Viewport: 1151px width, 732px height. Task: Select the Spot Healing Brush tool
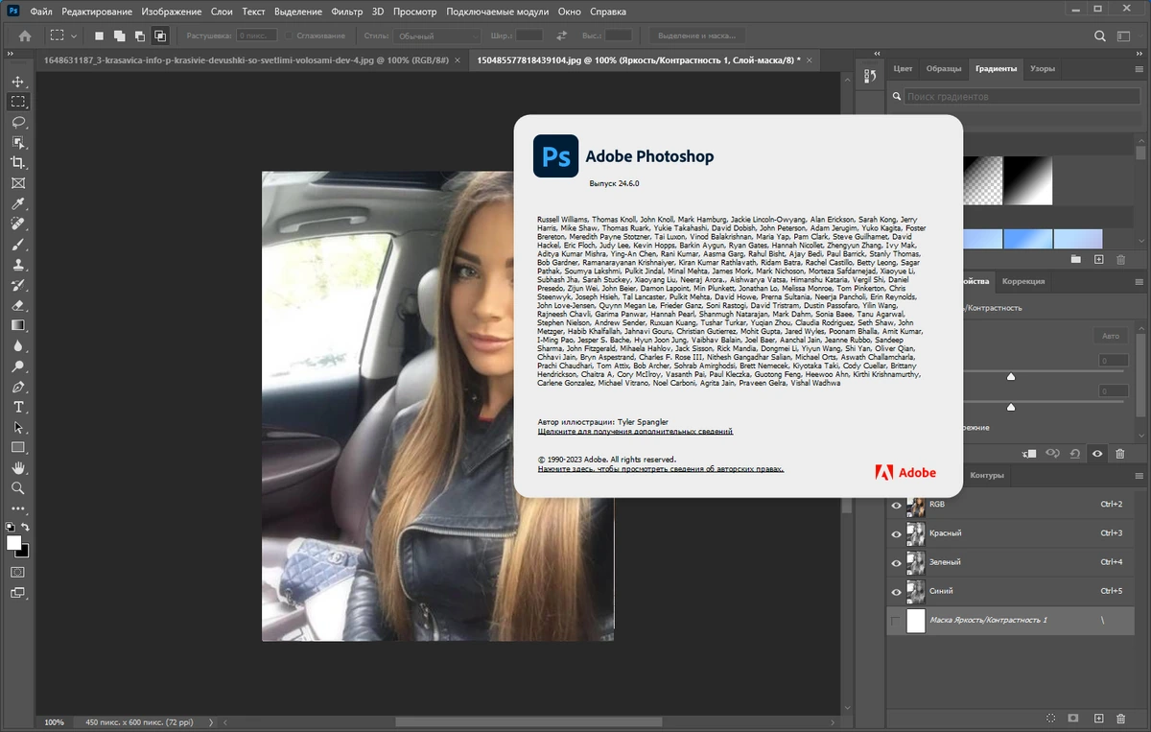(18, 224)
